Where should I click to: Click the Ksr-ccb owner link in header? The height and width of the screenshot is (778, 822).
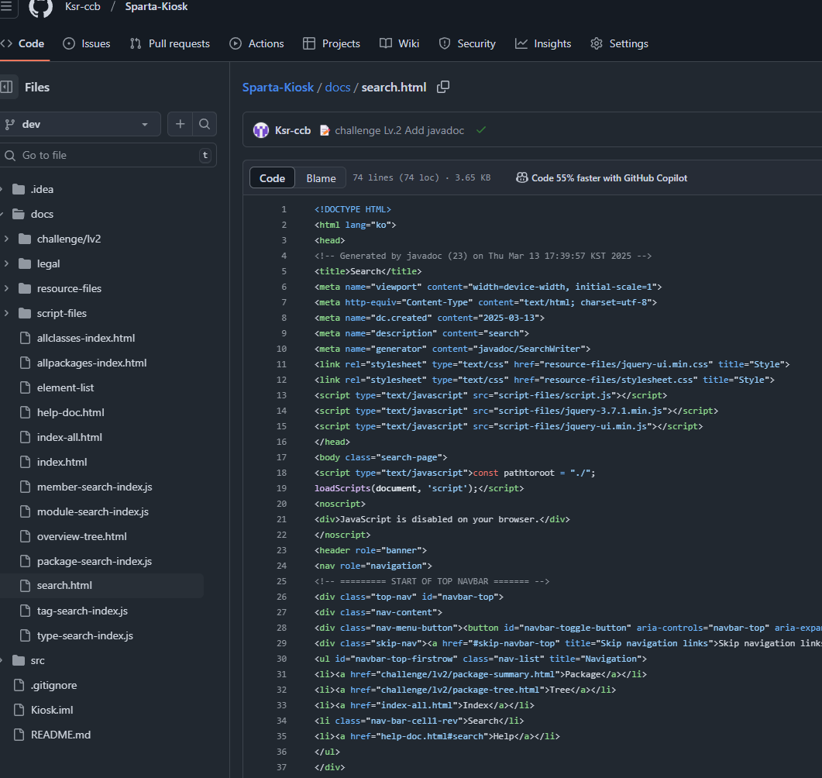[83, 7]
